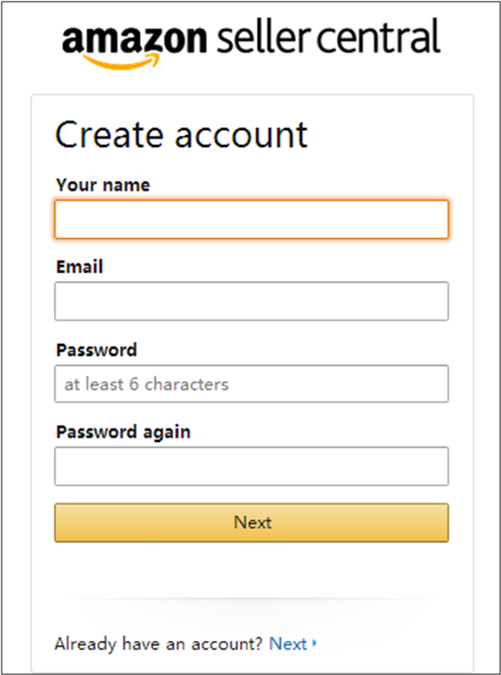Click the "Create account" heading
501x675 pixels.
[181, 135]
